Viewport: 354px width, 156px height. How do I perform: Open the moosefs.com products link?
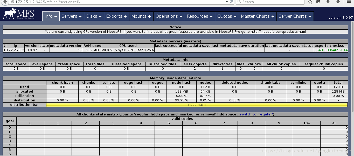[x=278, y=32]
